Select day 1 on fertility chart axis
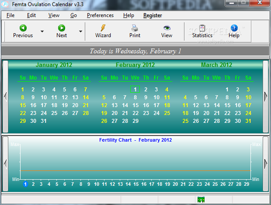The width and height of the screenshot is (271, 205). tap(25, 184)
